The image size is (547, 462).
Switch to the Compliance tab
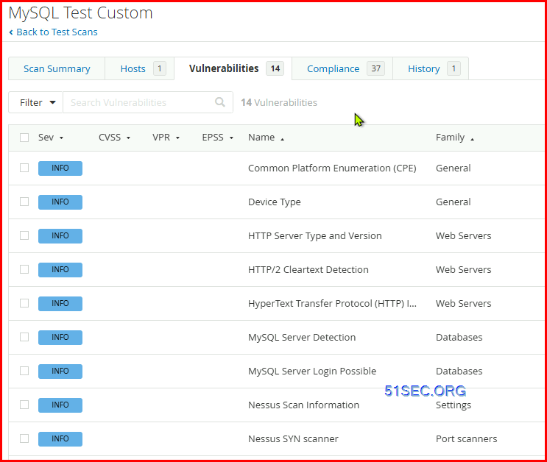342,68
